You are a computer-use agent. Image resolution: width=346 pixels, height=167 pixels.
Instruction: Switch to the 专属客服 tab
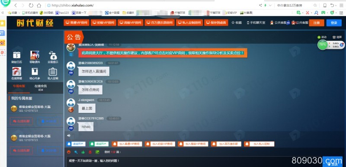(x=19, y=86)
